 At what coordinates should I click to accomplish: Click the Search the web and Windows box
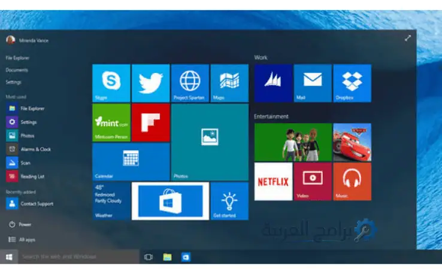[x=78, y=257]
